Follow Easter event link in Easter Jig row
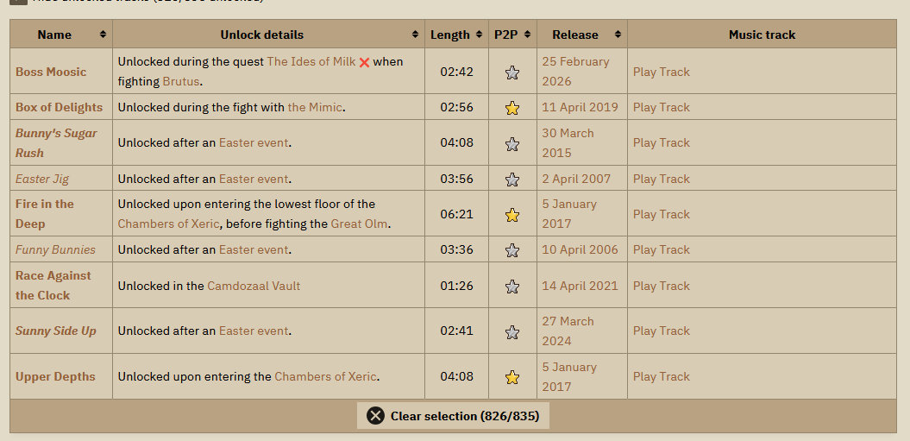910x441 pixels. click(253, 179)
